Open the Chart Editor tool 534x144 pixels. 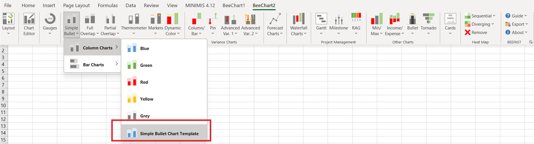pyautogui.click(x=29, y=24)
